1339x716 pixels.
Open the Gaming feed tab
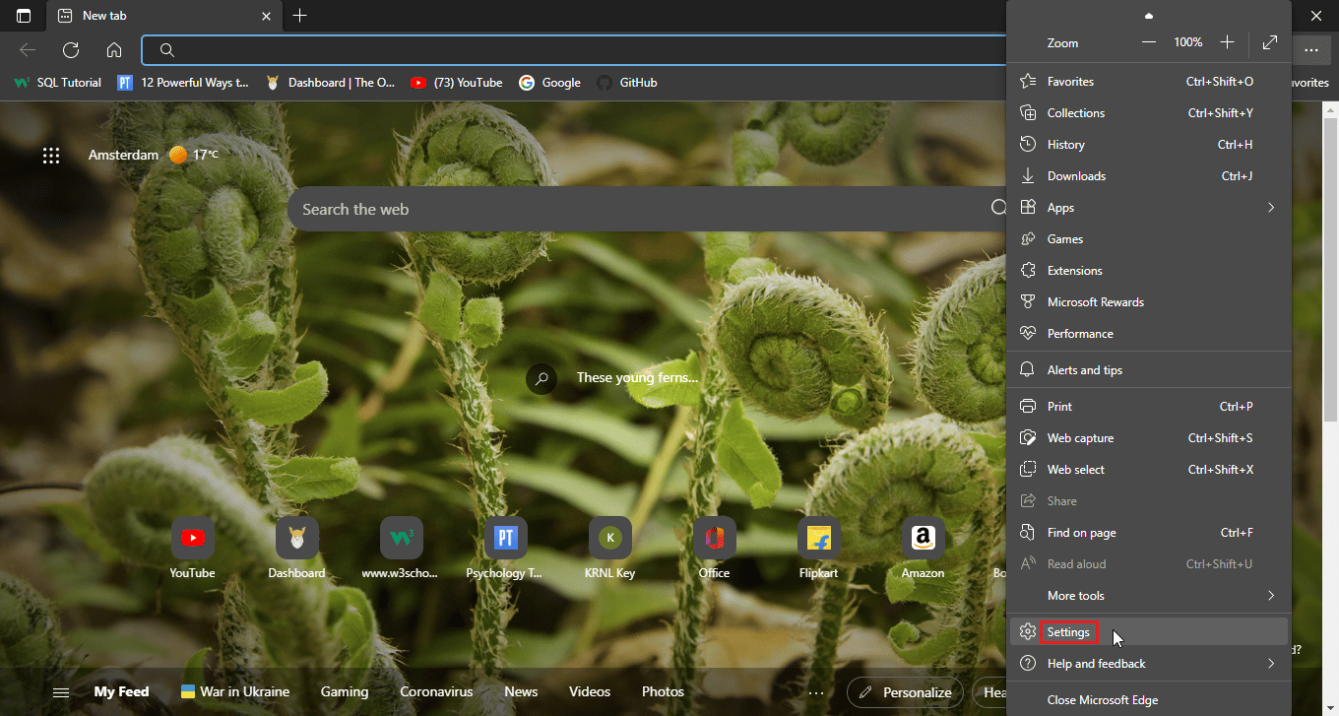click(x=345, y=692)
